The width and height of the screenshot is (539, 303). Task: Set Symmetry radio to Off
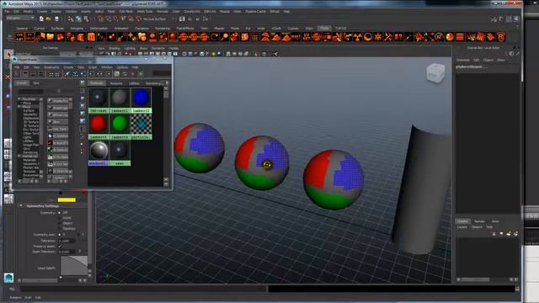tap(60, 213)
